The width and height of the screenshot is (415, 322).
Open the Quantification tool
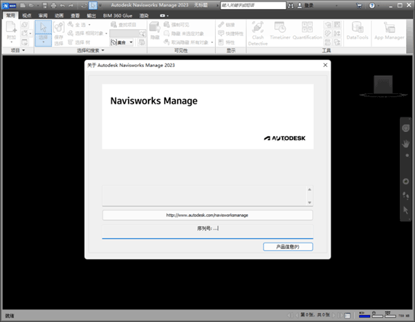pyautogui.click(x=307, y=30)
